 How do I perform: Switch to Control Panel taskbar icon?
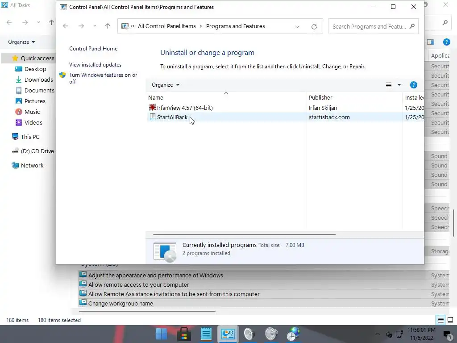228,334
